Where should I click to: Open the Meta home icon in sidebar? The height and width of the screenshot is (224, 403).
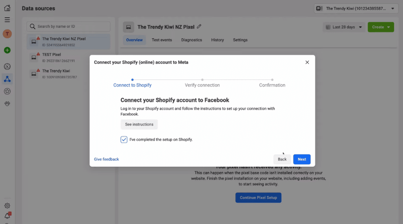7,8
